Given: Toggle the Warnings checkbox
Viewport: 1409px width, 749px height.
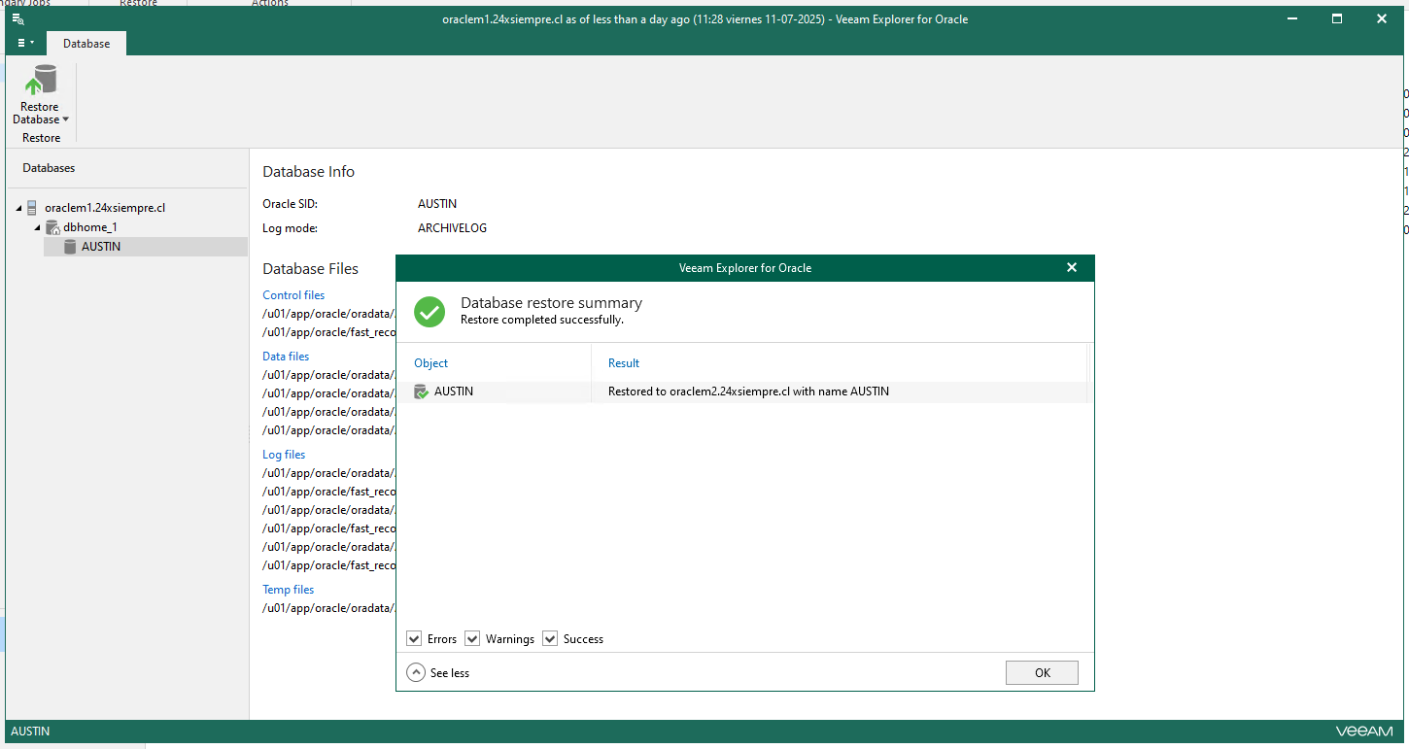Looking at the screenshot, I should [472, 638].
